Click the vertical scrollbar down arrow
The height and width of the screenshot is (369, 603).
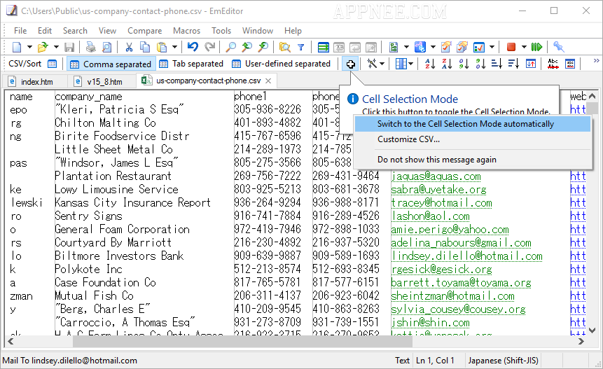click(592, 330)
